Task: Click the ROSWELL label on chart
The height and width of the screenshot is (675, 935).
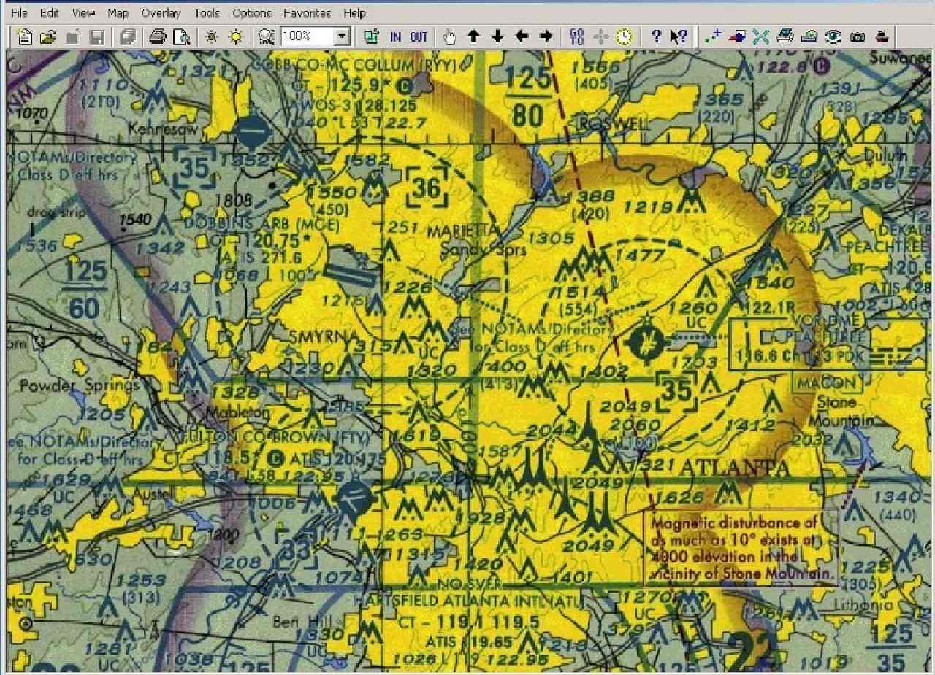Action: point(613,125)
